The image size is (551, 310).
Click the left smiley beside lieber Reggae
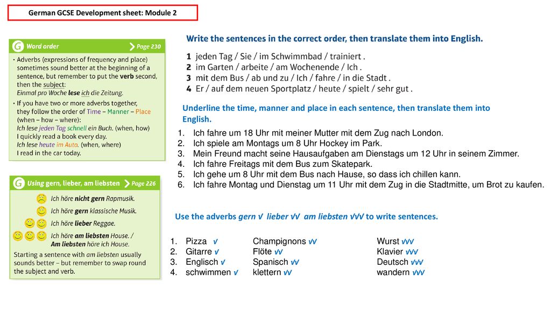tap(30, 223)
